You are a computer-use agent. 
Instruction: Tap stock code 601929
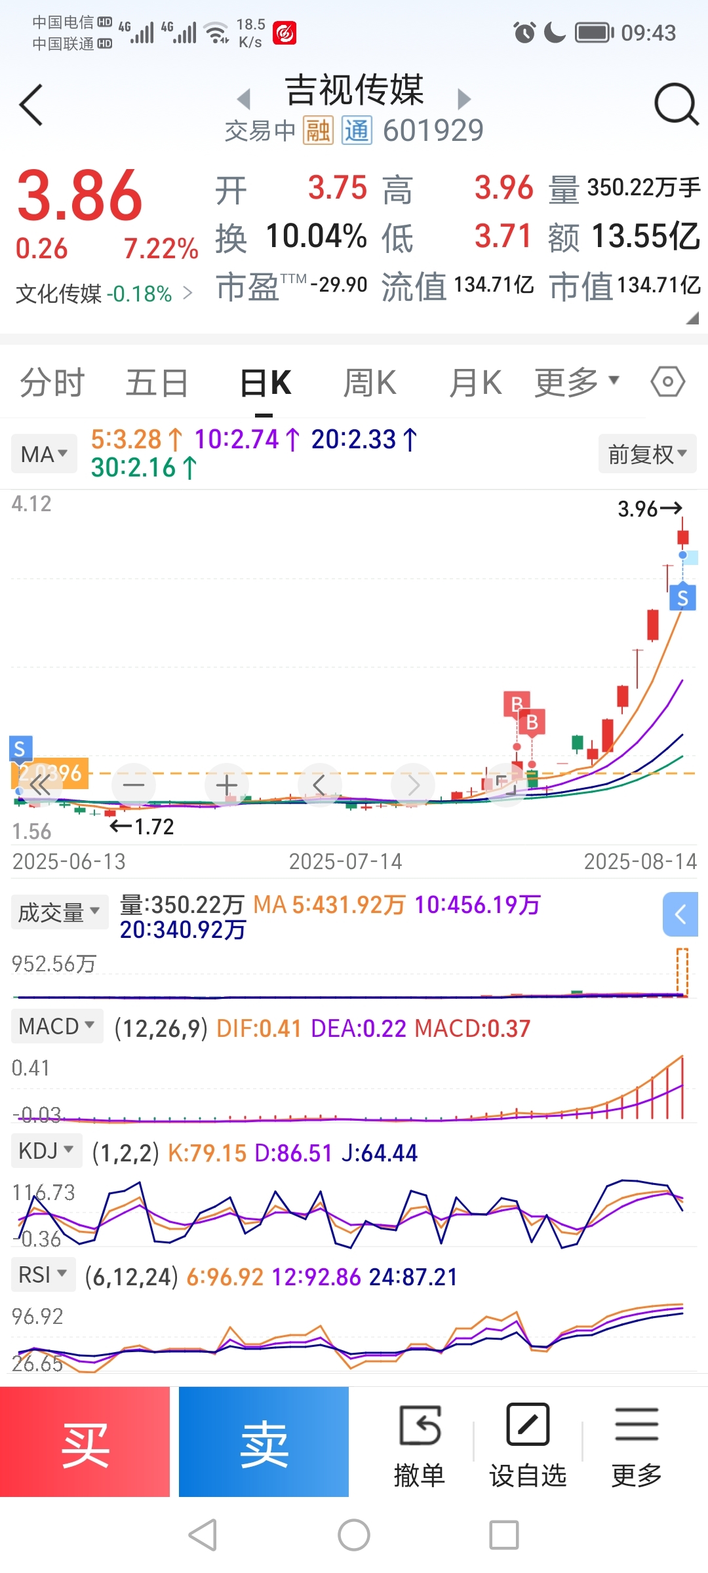pyautogui.click(x=433, y=130)
